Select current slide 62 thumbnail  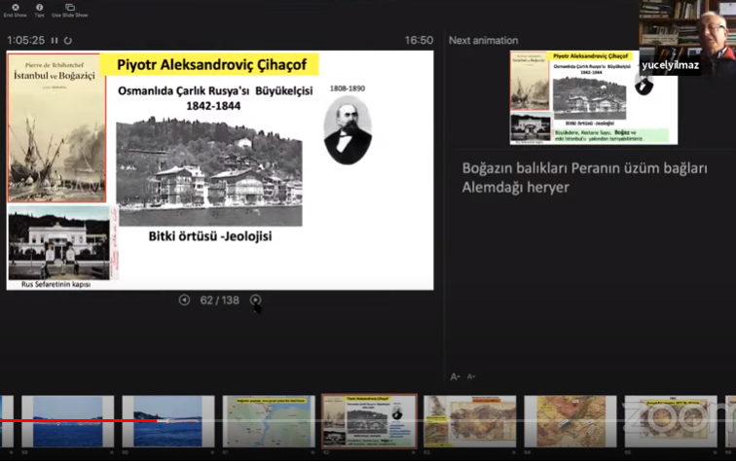pyautogui.click(x=369, y=421)
